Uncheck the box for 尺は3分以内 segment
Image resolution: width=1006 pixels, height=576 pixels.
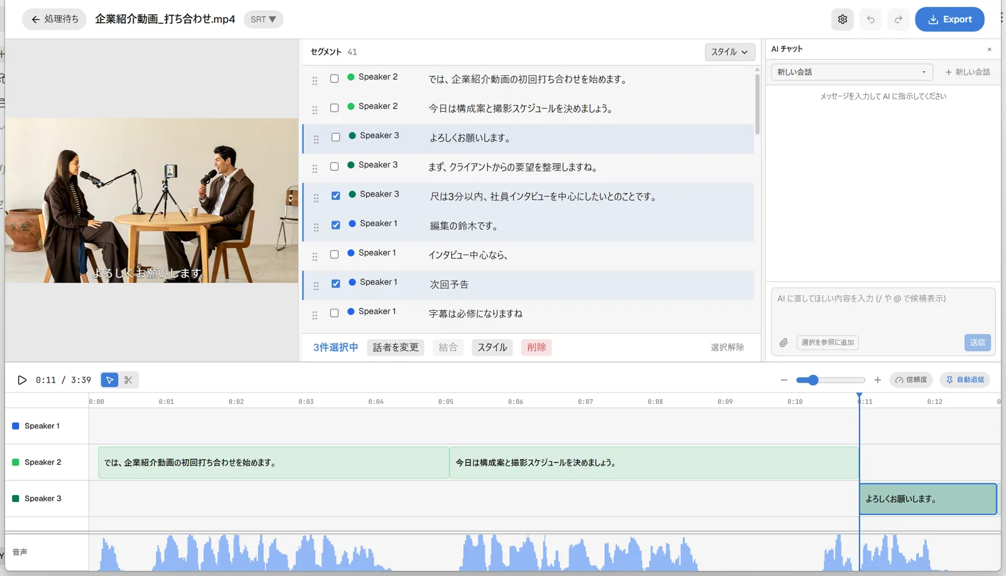pos(336,196)
